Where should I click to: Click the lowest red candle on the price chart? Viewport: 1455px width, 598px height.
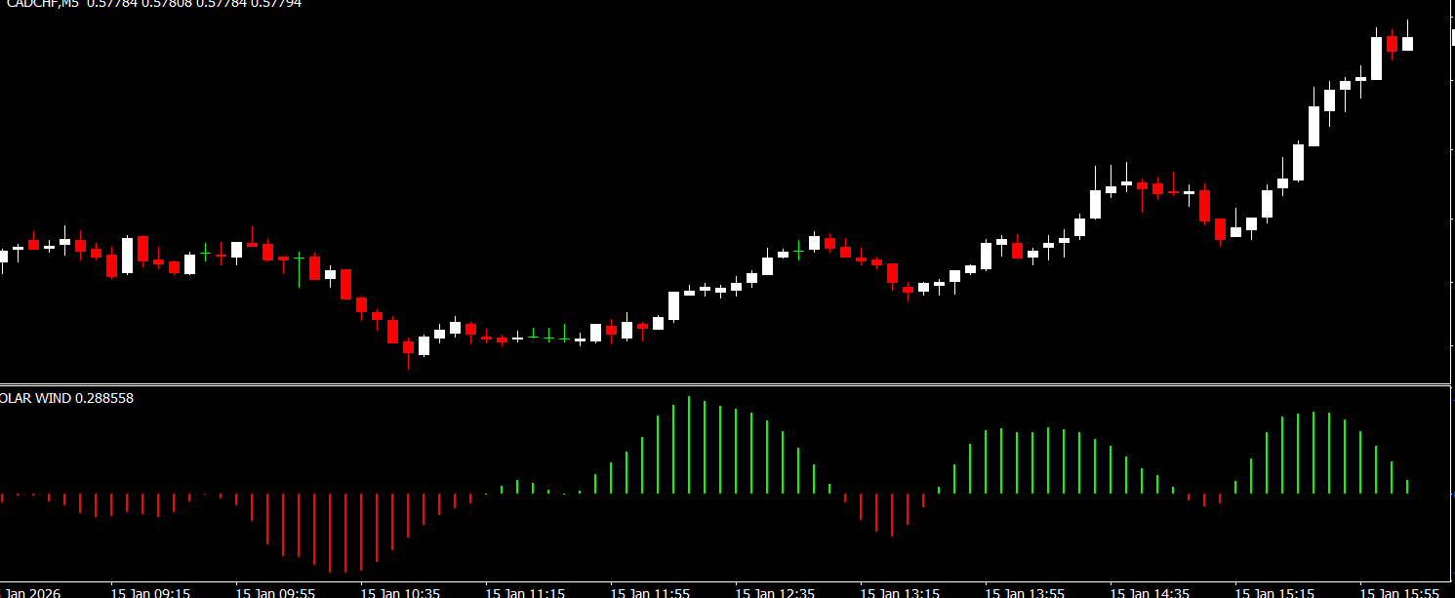point(408,346)
